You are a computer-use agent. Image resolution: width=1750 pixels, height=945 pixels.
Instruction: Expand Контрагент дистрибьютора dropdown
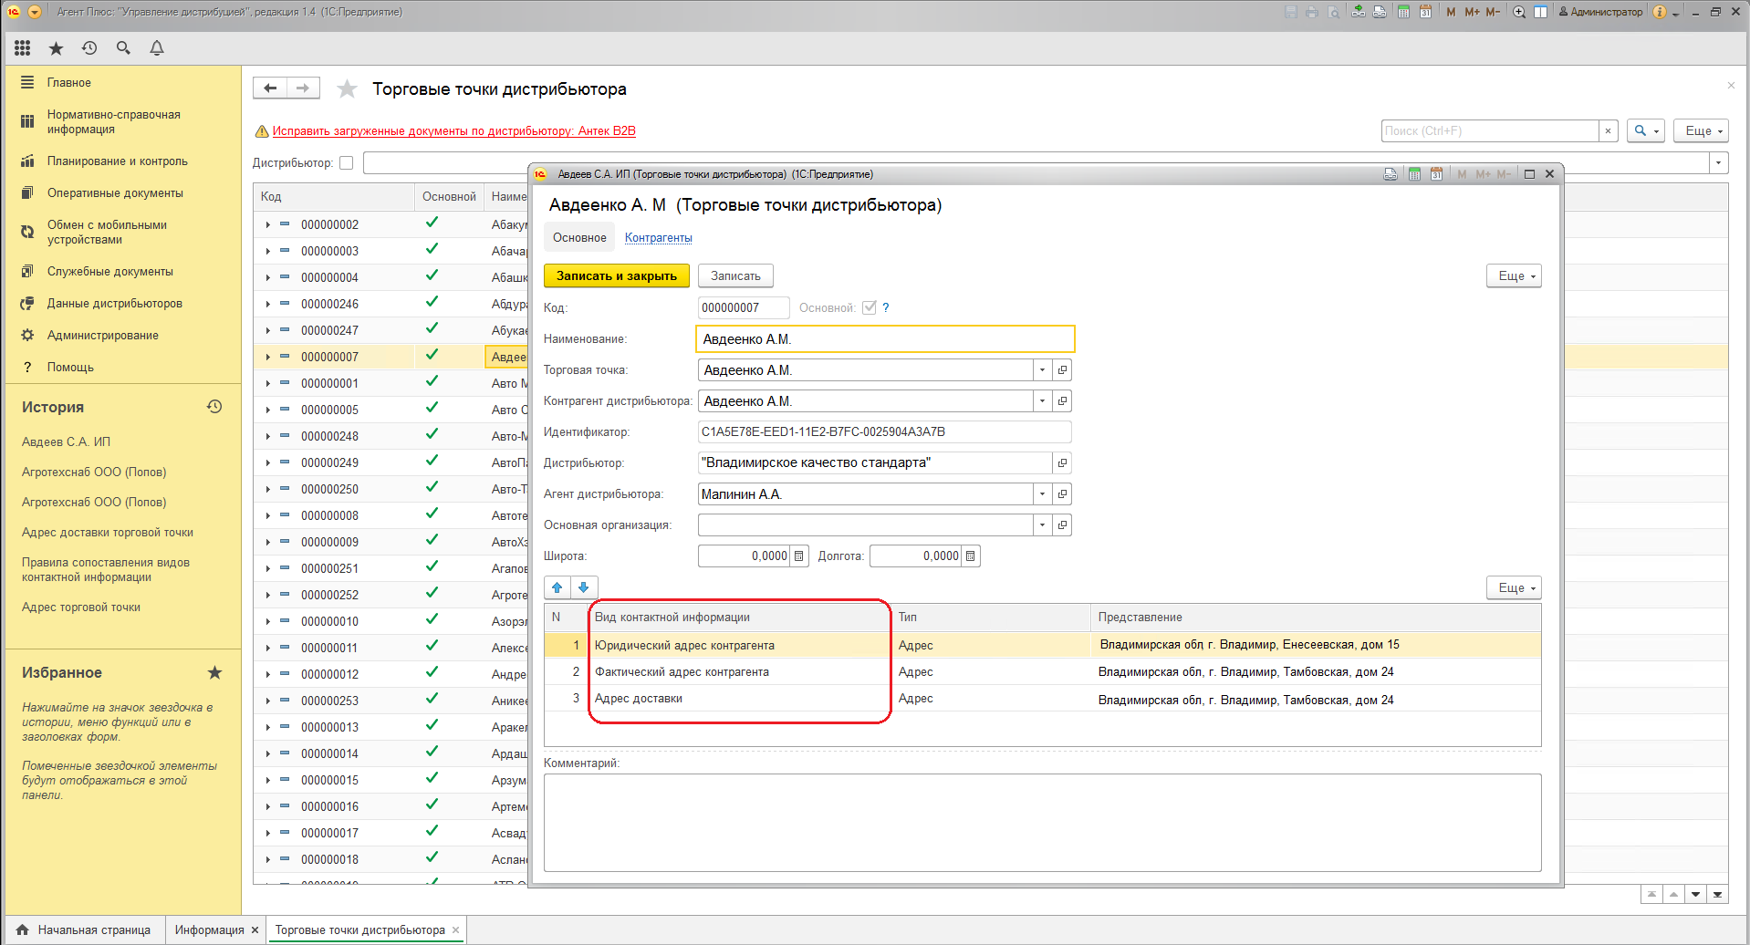1043,401
